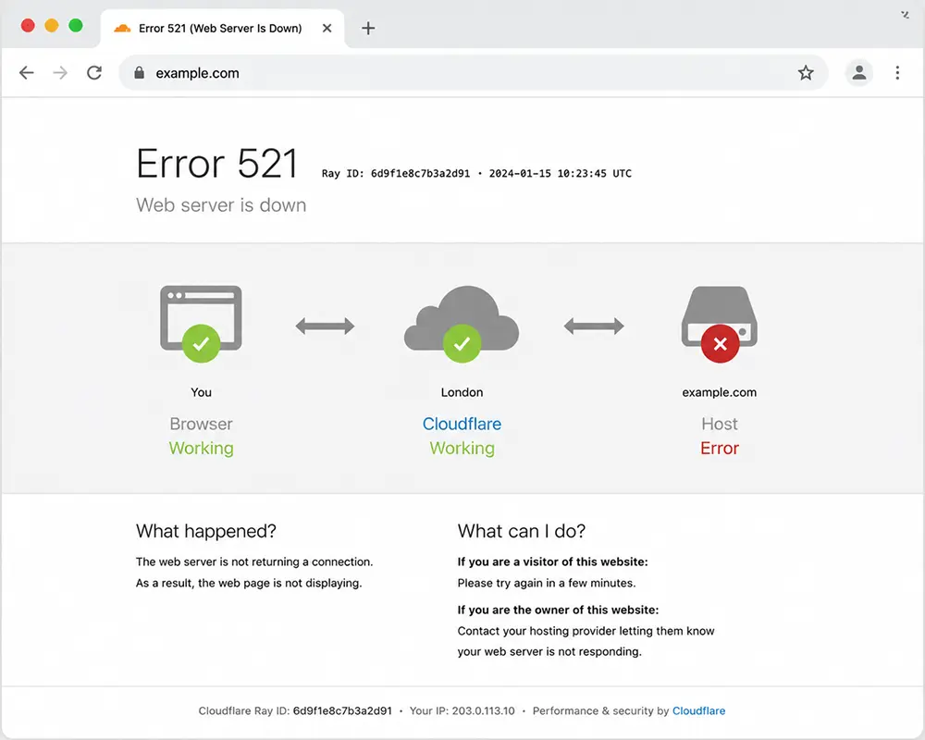Click the green 'Working' status under Cloudflare
The height and width of the screenshot is (740, 925).
point(462,449)
